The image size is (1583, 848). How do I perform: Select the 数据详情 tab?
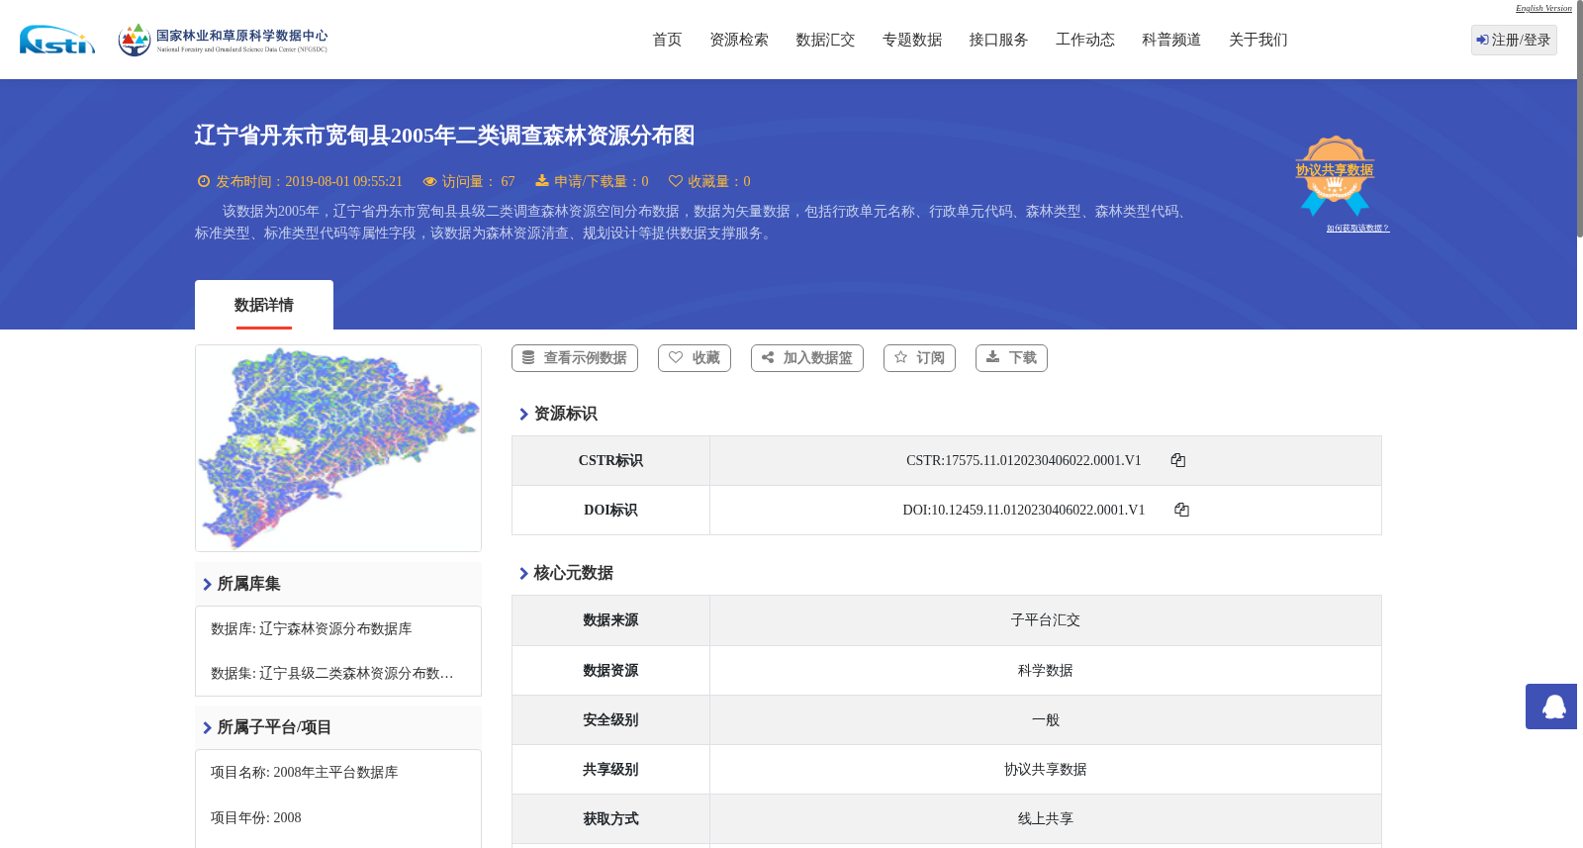pyautogui.click(x=264, y=305)
